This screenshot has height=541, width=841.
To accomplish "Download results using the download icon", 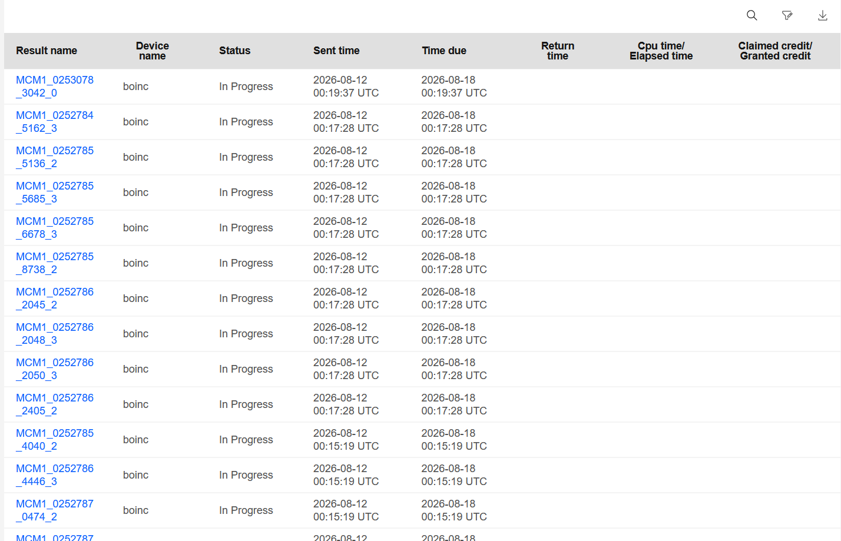I will pyautogui.click(x=823, y=15).
